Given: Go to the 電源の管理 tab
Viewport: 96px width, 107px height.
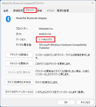Looking at the screenshot, I should (x=63, y=11).
